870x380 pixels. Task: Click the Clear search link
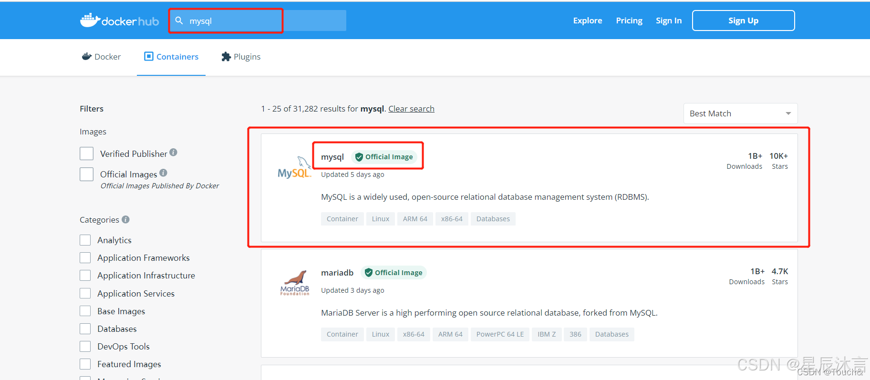click(411, 109)
